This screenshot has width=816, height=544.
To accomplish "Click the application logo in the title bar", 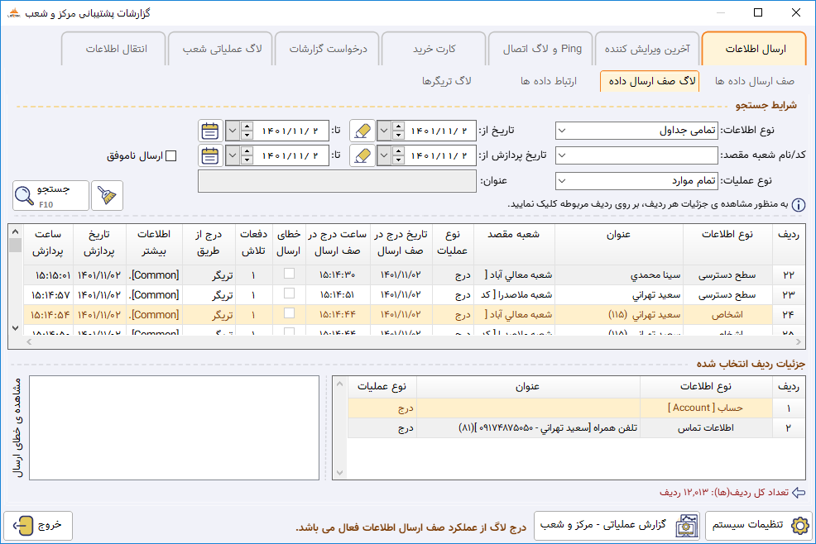I will [13, 13].
